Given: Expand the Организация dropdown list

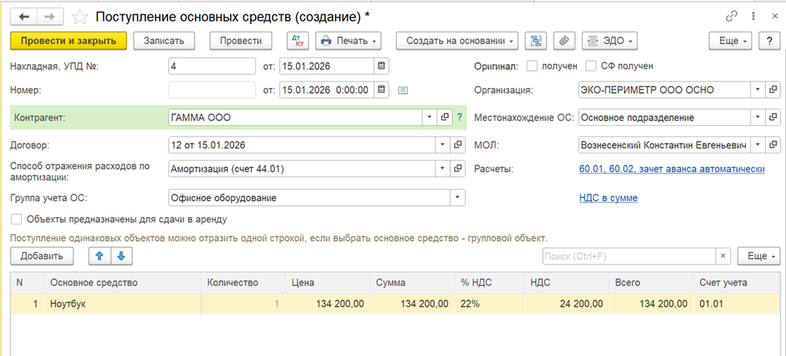Looking at the screenshot, I should [x=758, y=90].
